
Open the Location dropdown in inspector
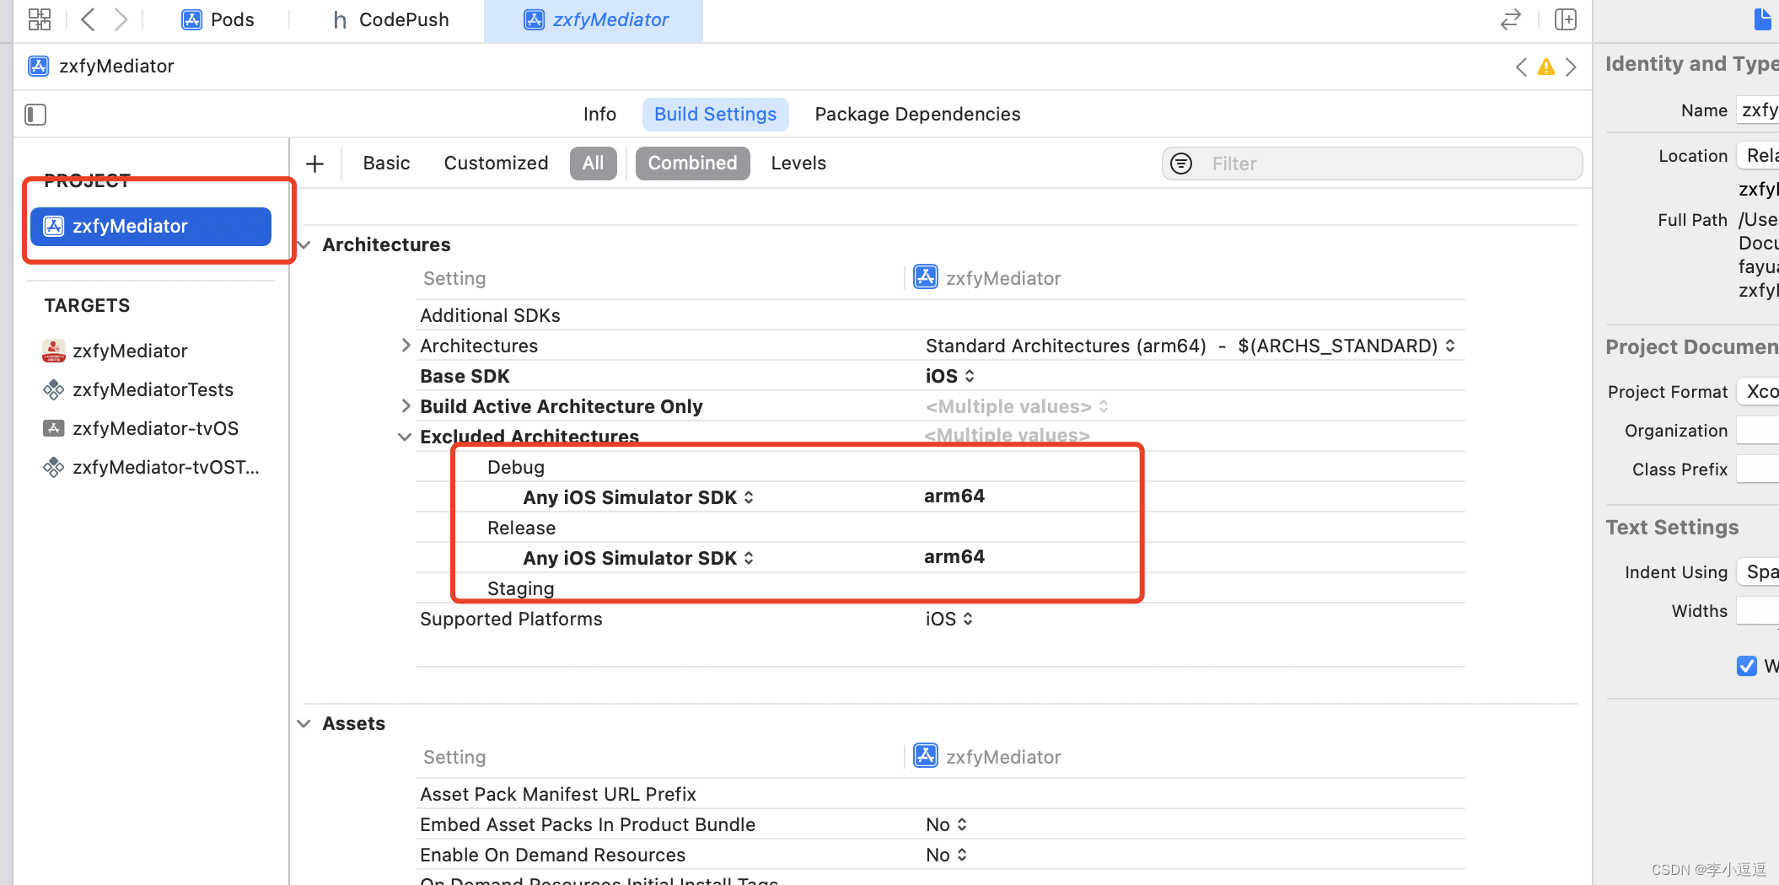[x=1758, y=156]
